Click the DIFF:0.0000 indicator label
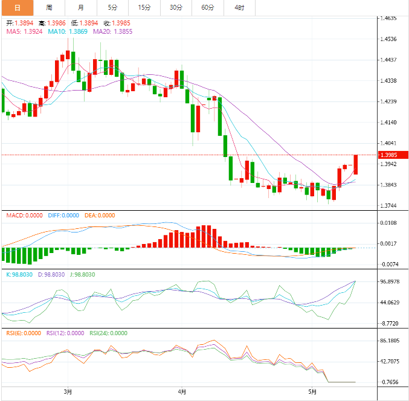 coord(63,216)
